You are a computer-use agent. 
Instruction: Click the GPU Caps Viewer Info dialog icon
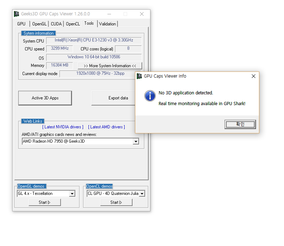[139, 76]
